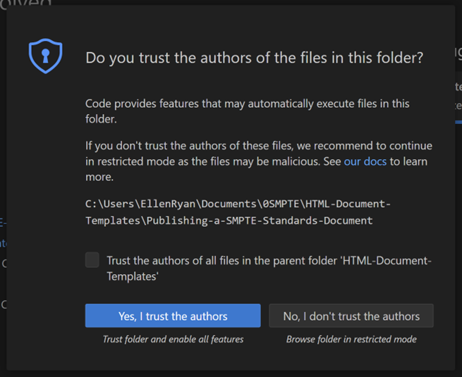Viewport: 462px width, 377px height.
Task: Click the dimmed heading text behind the dialog
Action: click(27, 4)
